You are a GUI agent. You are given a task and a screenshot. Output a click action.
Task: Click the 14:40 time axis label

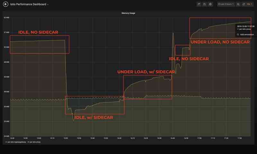[x=12, y=138]
